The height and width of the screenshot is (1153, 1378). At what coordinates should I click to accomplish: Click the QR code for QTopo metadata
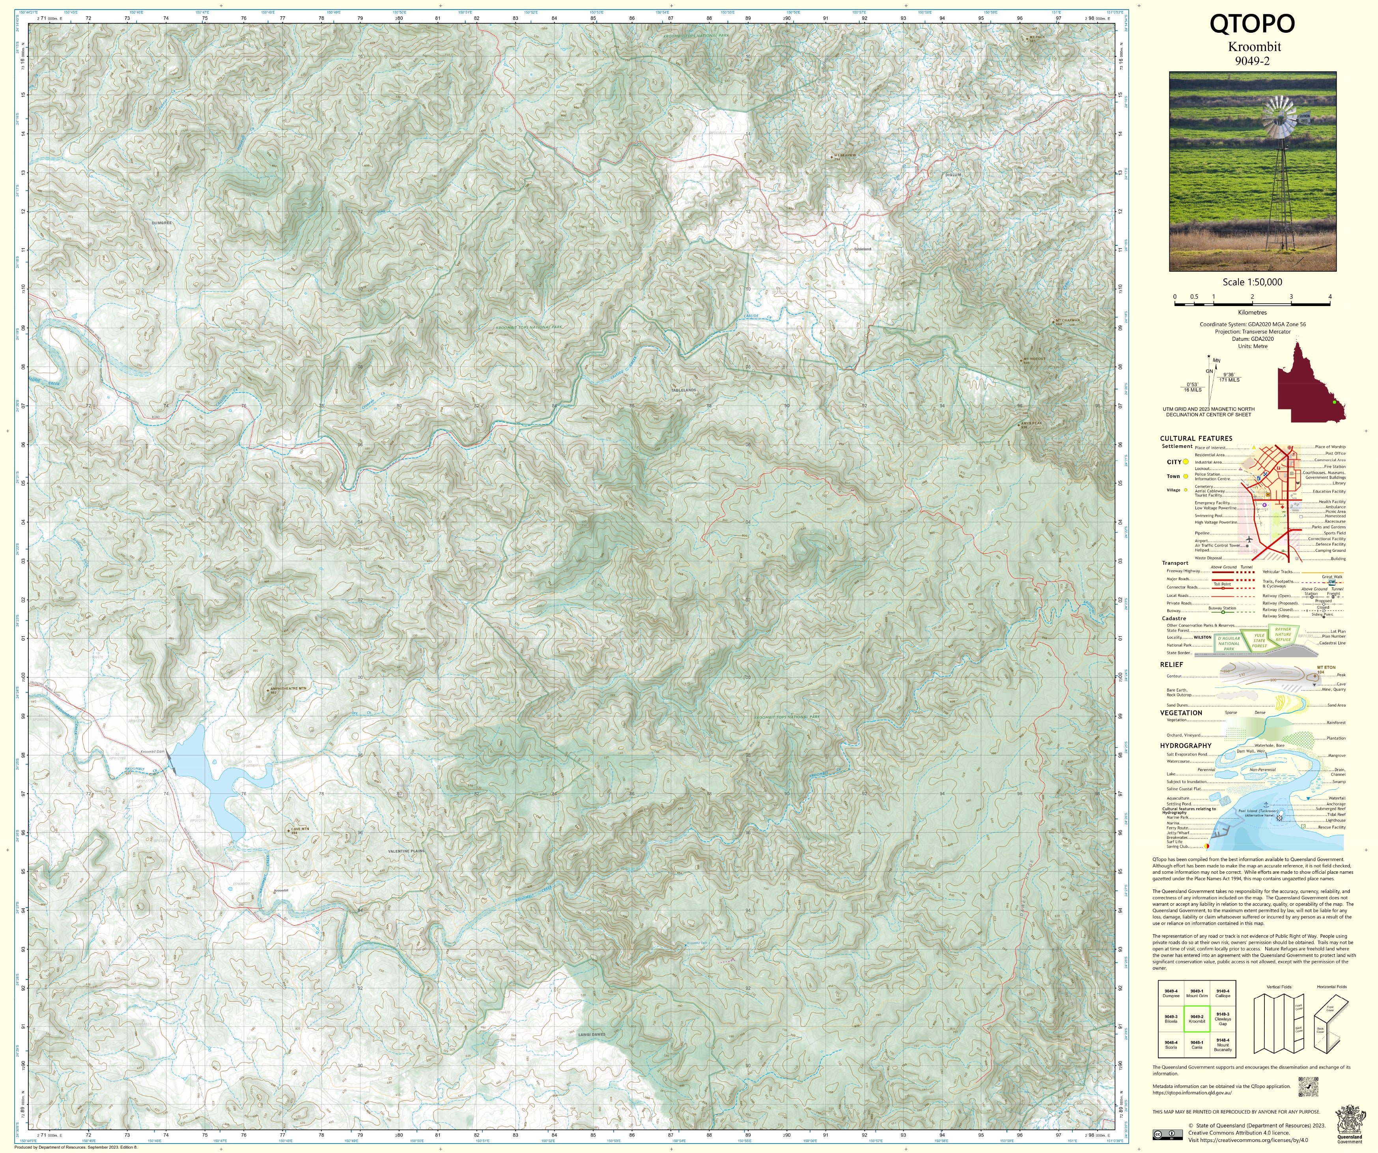coord(1308,1087)
